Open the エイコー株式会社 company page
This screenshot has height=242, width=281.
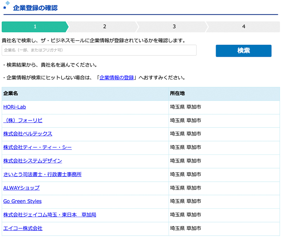coord(22,228)
